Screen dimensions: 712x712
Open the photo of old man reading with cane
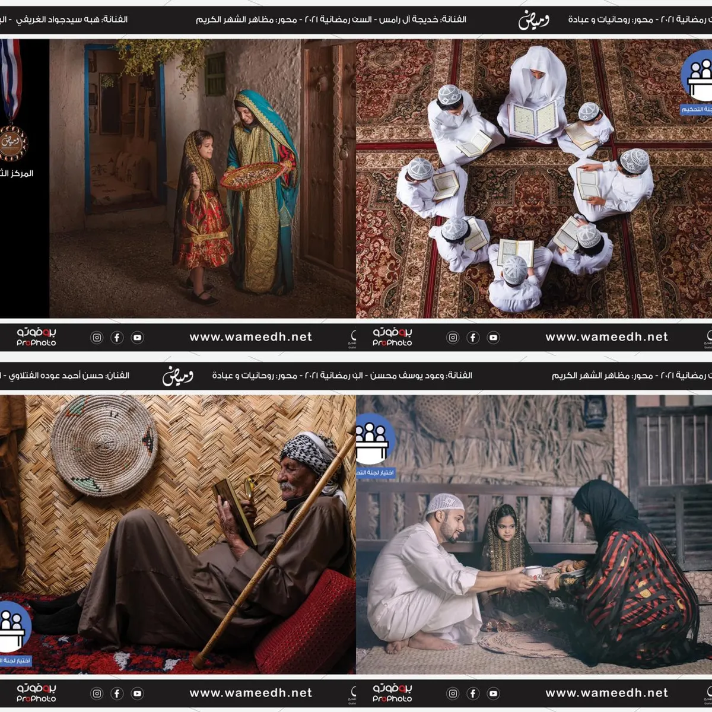click(x=178, y=535)
